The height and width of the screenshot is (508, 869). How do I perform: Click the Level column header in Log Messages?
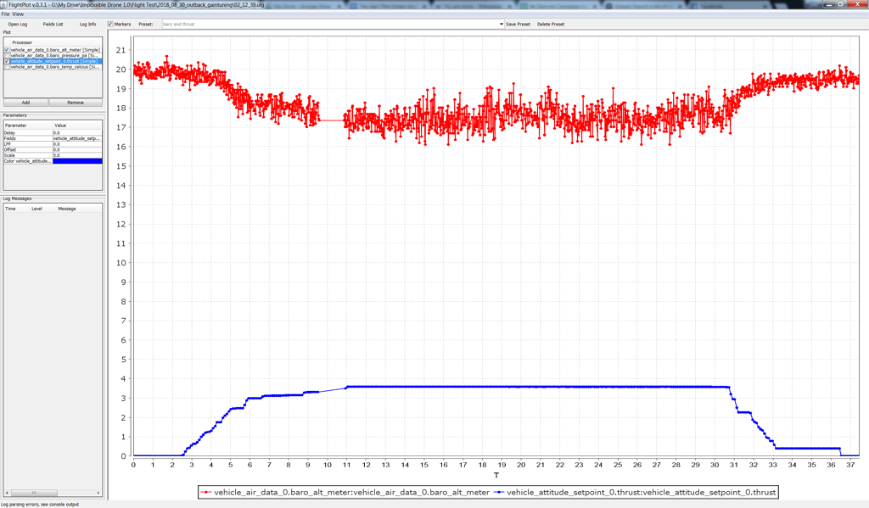coord(37,208)
